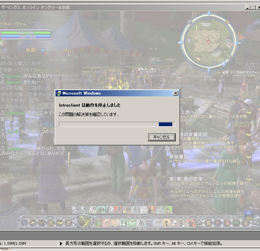This screenshot has width=260, height=251.
Task: Use the blue serpent skill icon
Action: 149,223
